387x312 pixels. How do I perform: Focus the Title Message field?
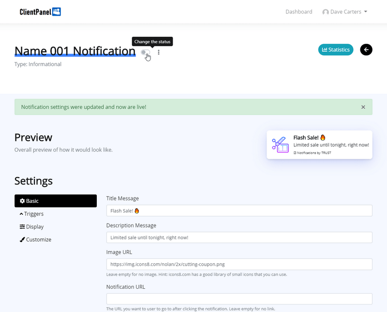point(239,211)
